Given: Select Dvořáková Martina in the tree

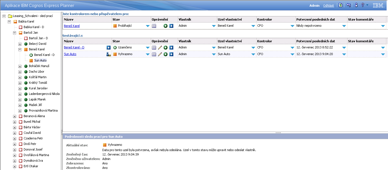Looking at the screenshot, I should point(36,155).
